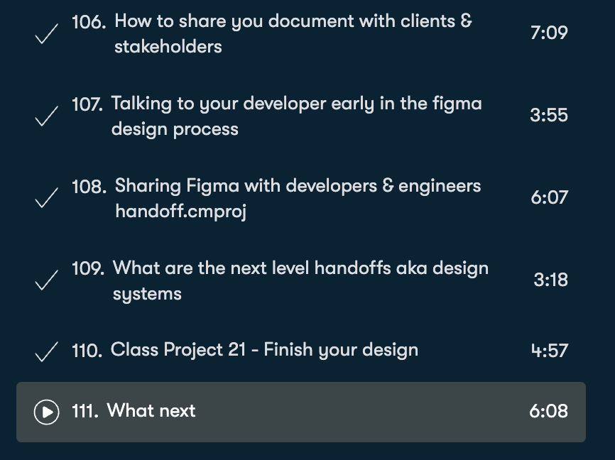Image resolution: width=615 pixels, height=460 pixels.
Task: Click the checkmark beside lesson 106
Action: [47, 33]
